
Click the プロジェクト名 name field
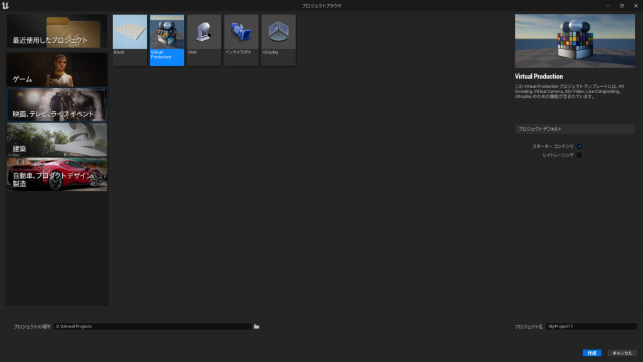click(x=591, y=326)
